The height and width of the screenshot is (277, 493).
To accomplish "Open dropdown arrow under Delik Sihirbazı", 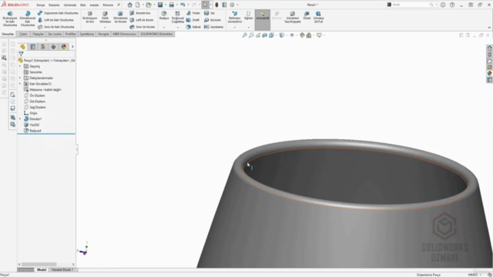I will (105, 28).
